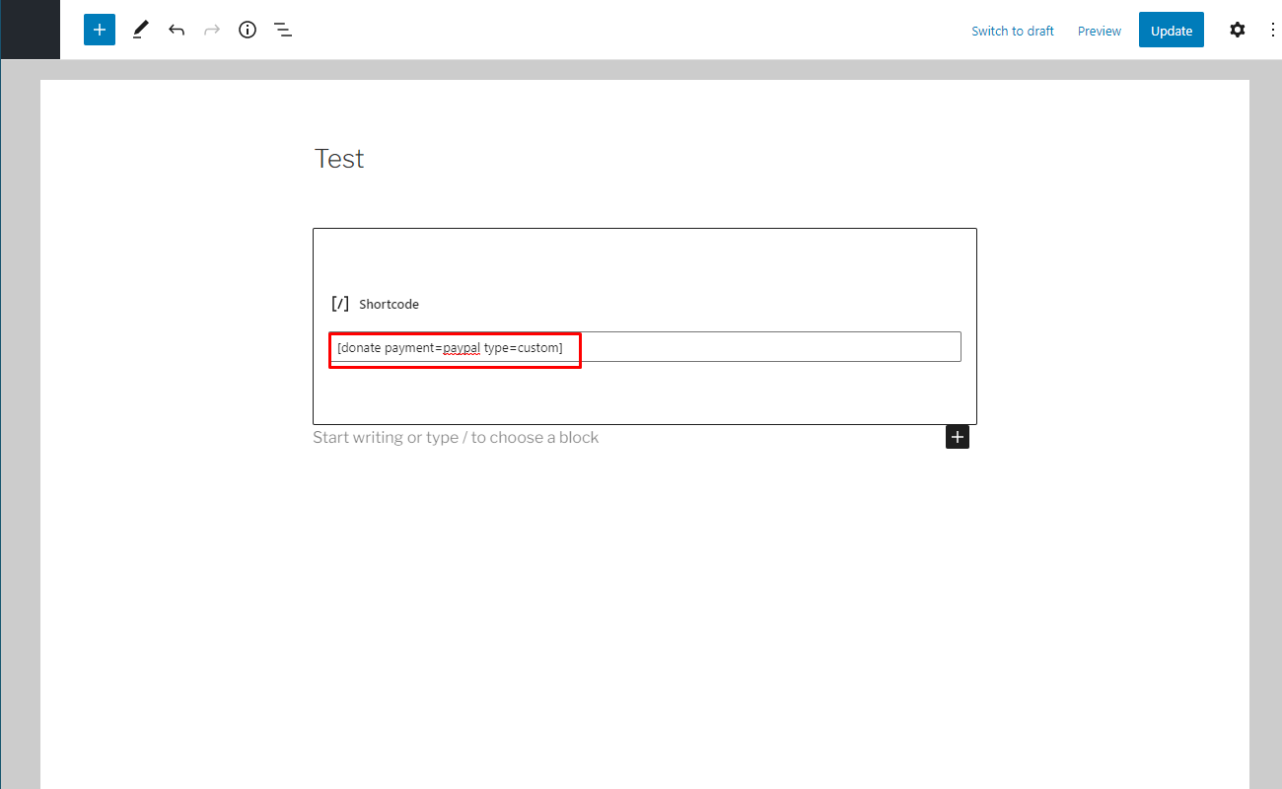Click Switch to draft

coord(1013,31)
